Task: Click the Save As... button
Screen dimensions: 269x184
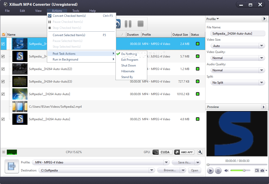Action: [x=183, y=162]
